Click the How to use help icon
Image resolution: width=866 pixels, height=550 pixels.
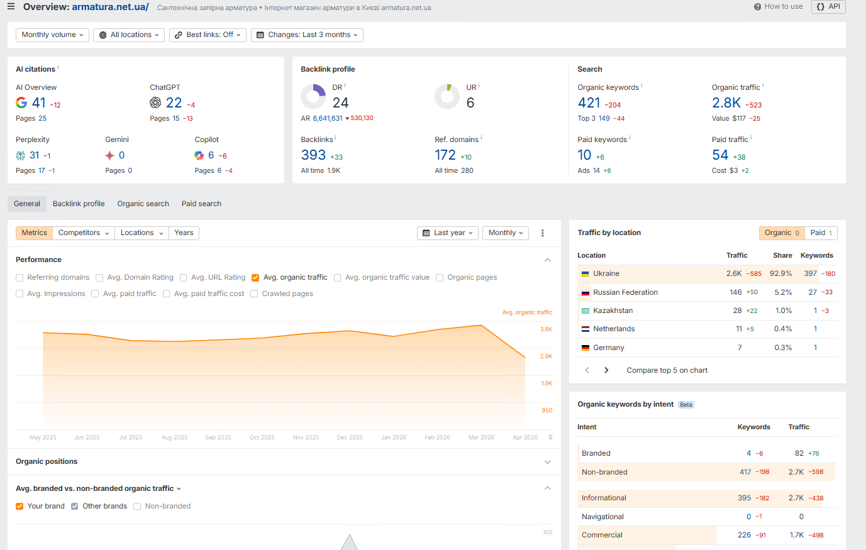coord(757,7)
